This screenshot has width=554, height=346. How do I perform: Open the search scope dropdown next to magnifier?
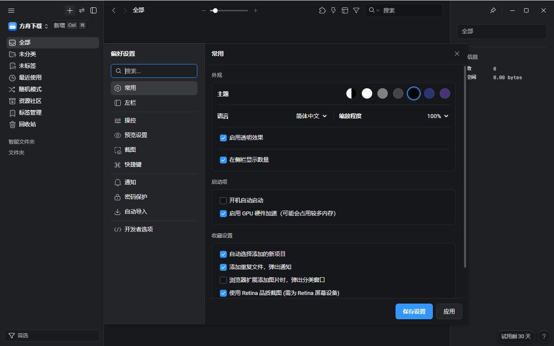coord(377,10)
